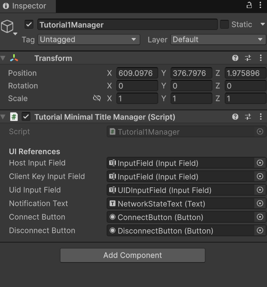Click the Uid Input Field reference
The height and width of the screenshot is (287, 267).
(182, 190)
